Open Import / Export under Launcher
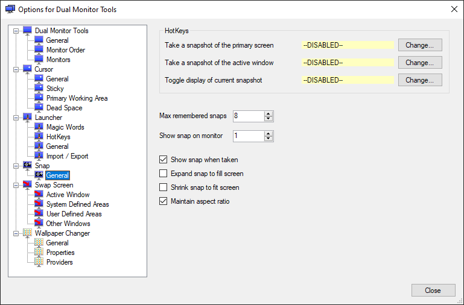464x305 pixels. [x=67, y=156]
